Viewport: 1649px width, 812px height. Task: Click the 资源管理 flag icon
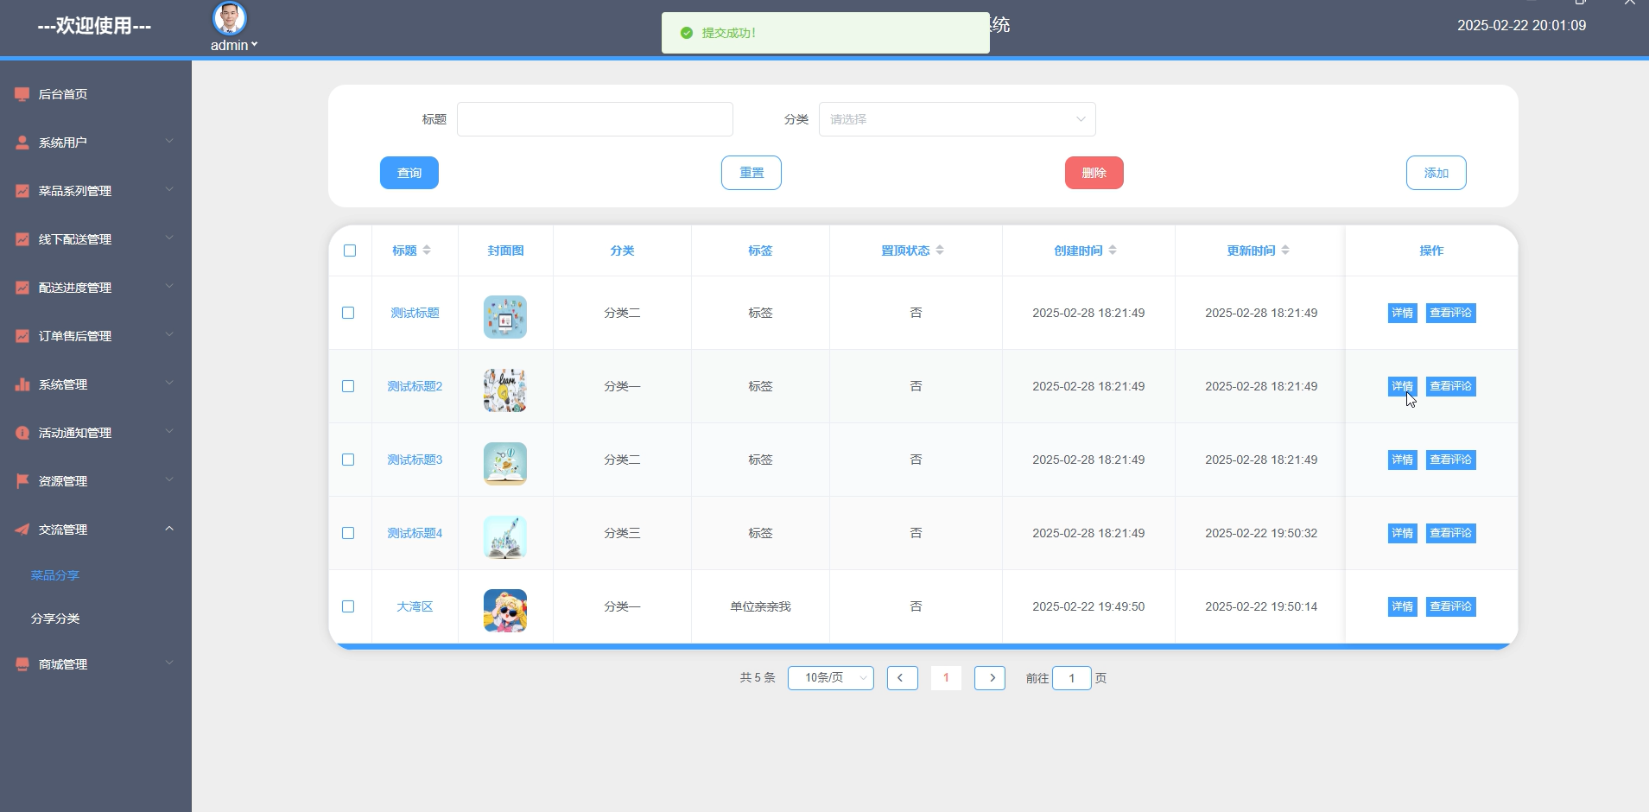(x=22, y=481)
